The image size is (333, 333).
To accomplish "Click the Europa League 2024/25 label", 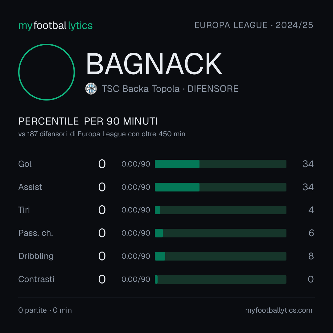I will [254, 25].
